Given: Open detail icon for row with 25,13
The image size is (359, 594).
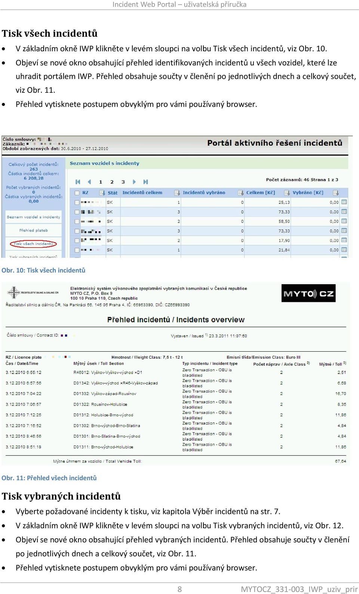Looking at the screenshot, I should [x=344, y=202].
